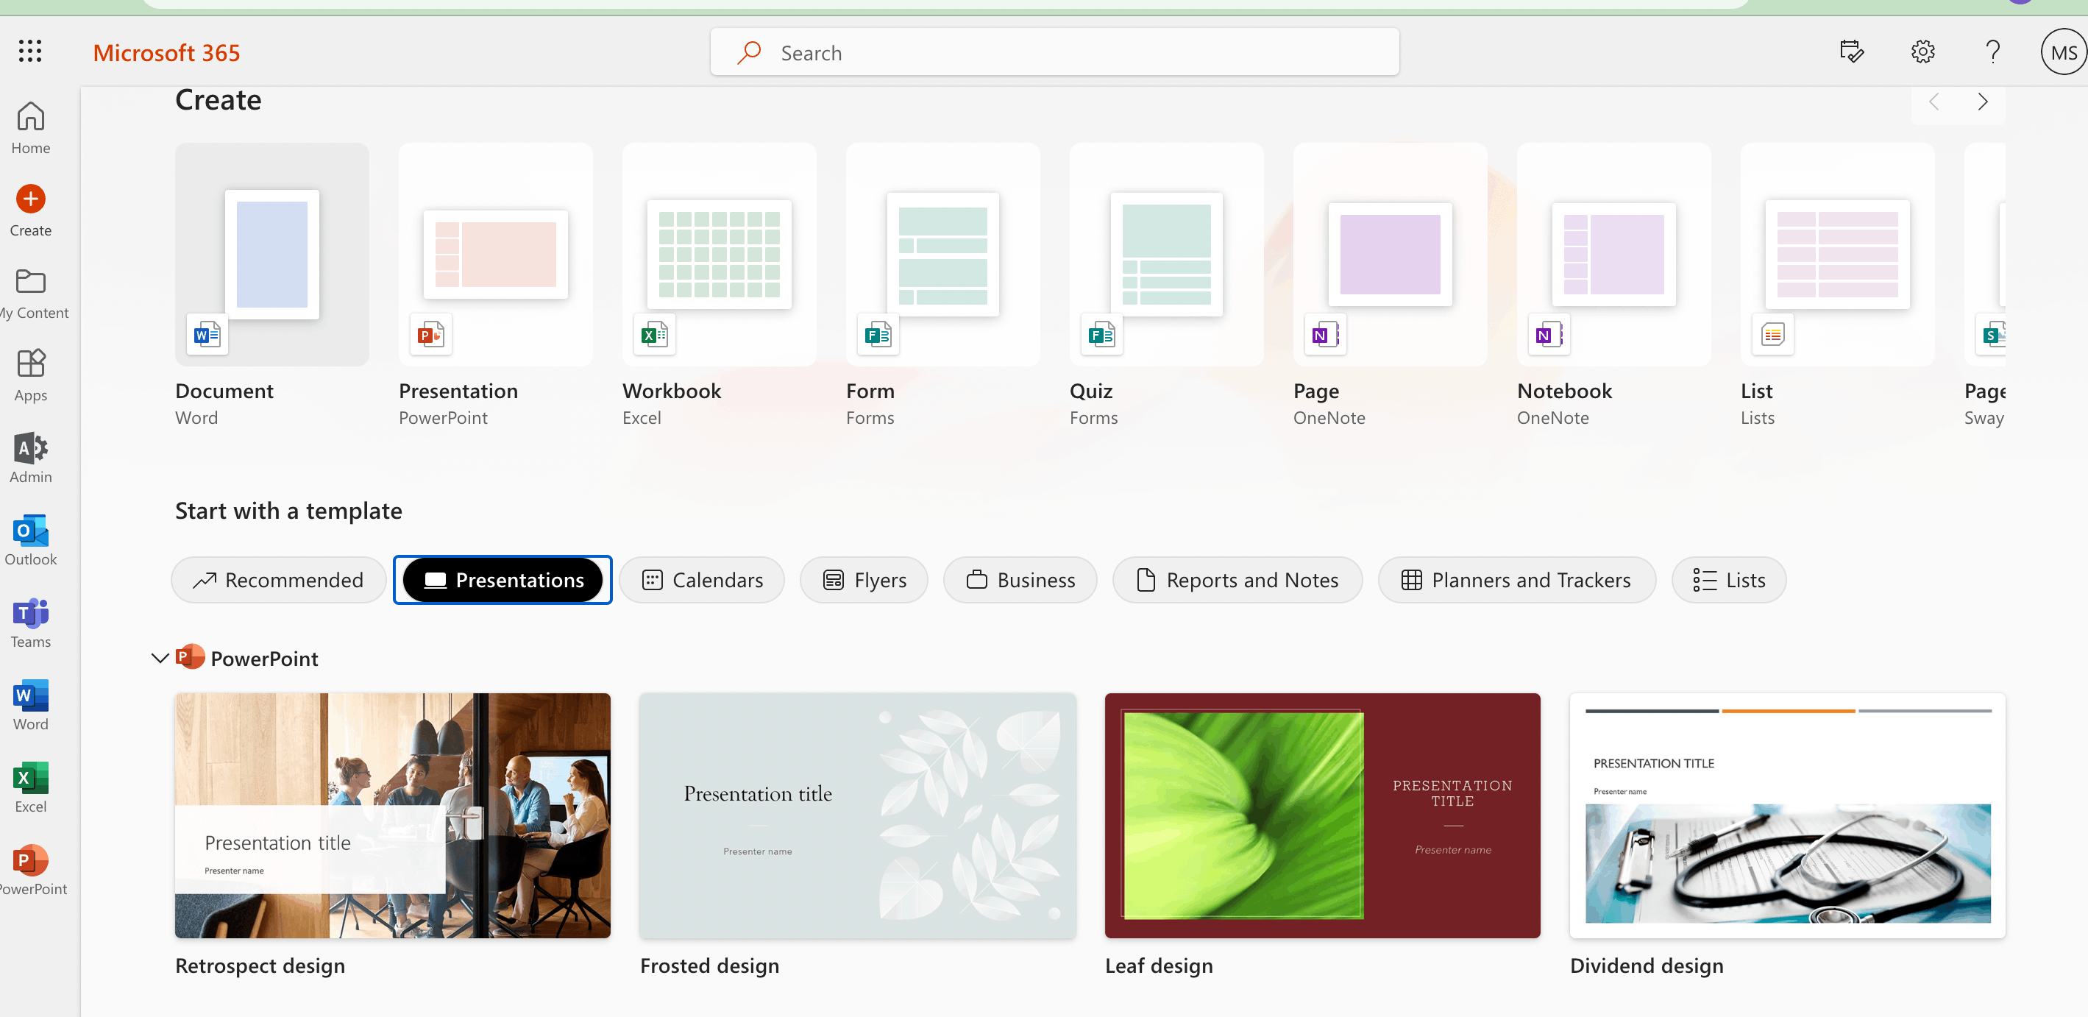Click the Search input field
The width and height of the screenshot is (2088, 1017).
click(1054, 53)
